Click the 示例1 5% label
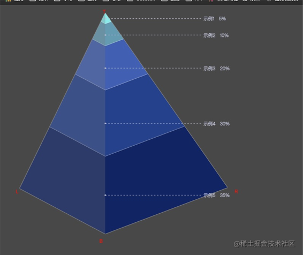 pyautogui.click(x=214, y=19)
